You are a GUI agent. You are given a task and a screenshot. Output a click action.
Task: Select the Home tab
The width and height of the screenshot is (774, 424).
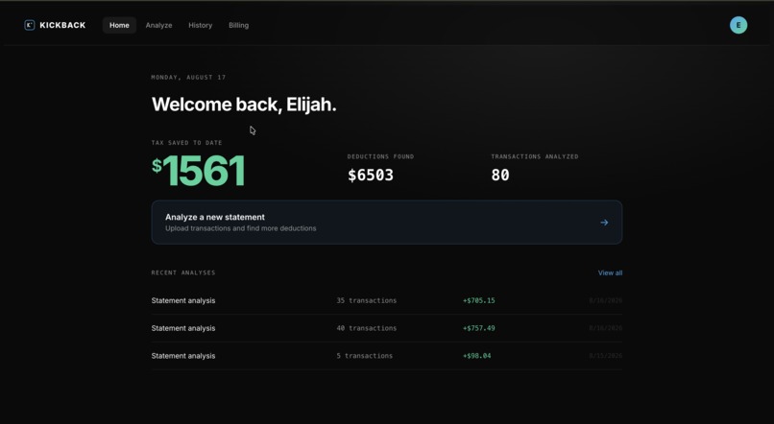point(119,25)
